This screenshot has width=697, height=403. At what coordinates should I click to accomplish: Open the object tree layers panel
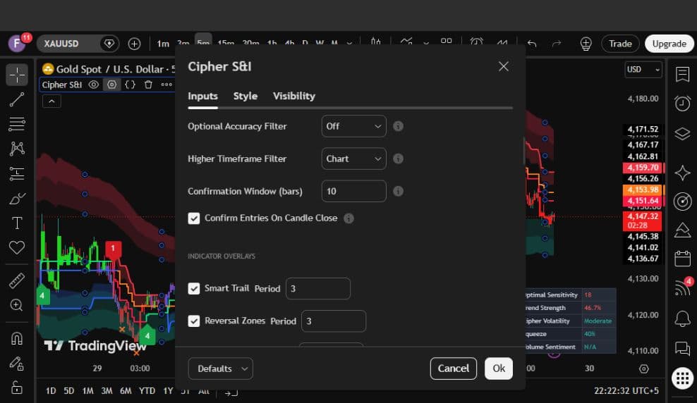682,133
